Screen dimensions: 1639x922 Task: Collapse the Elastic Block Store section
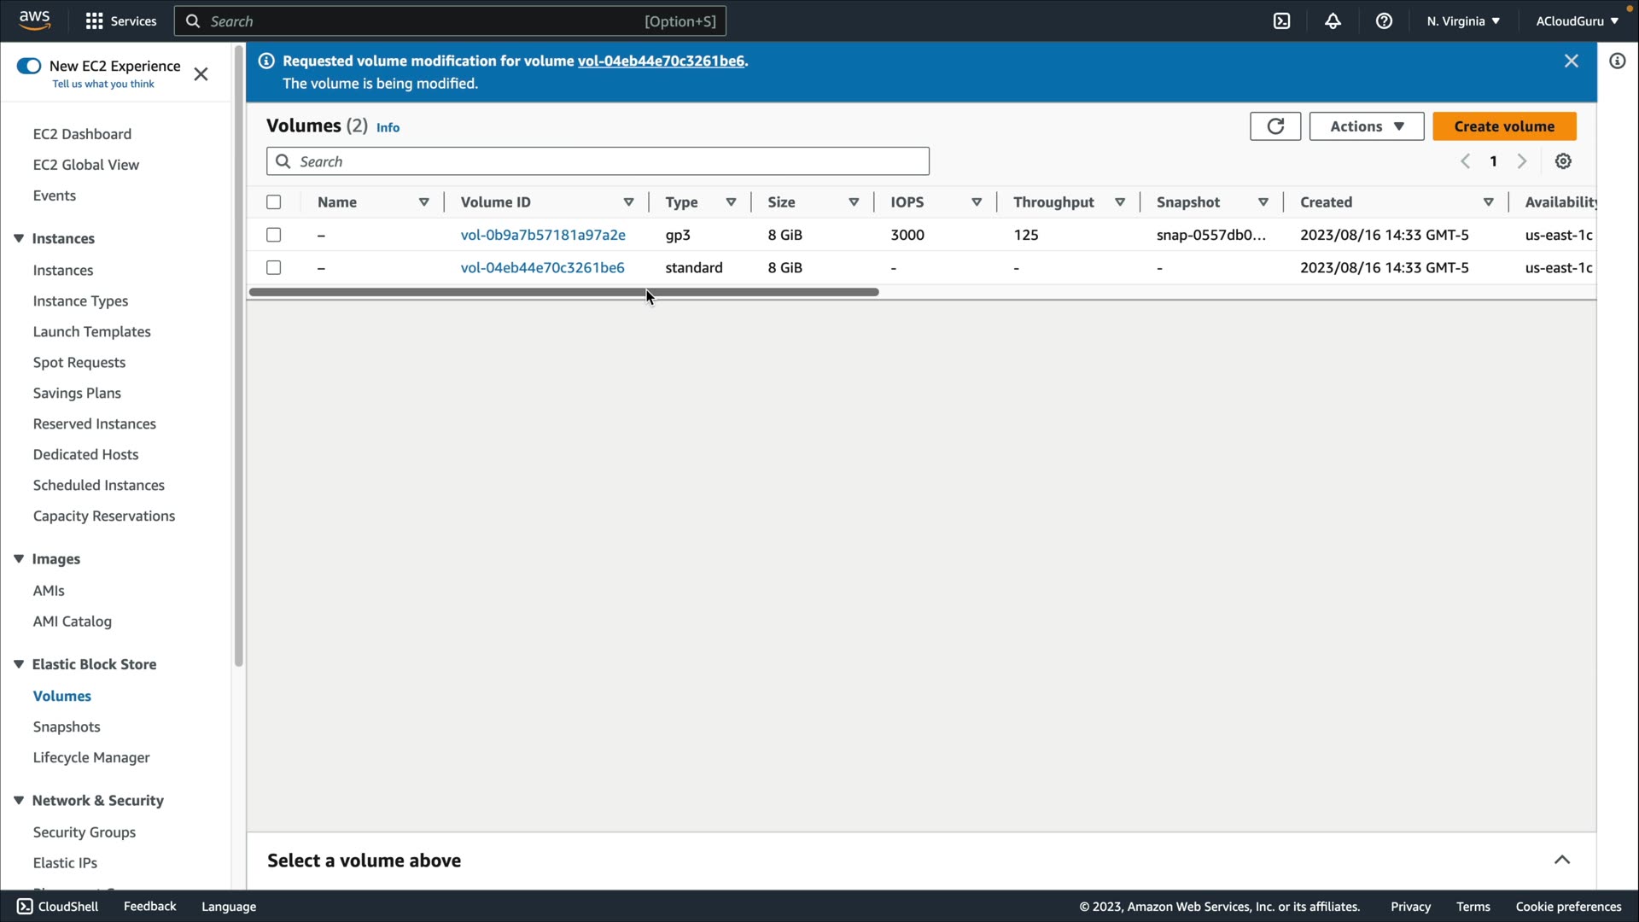click(x=19, y=664)
